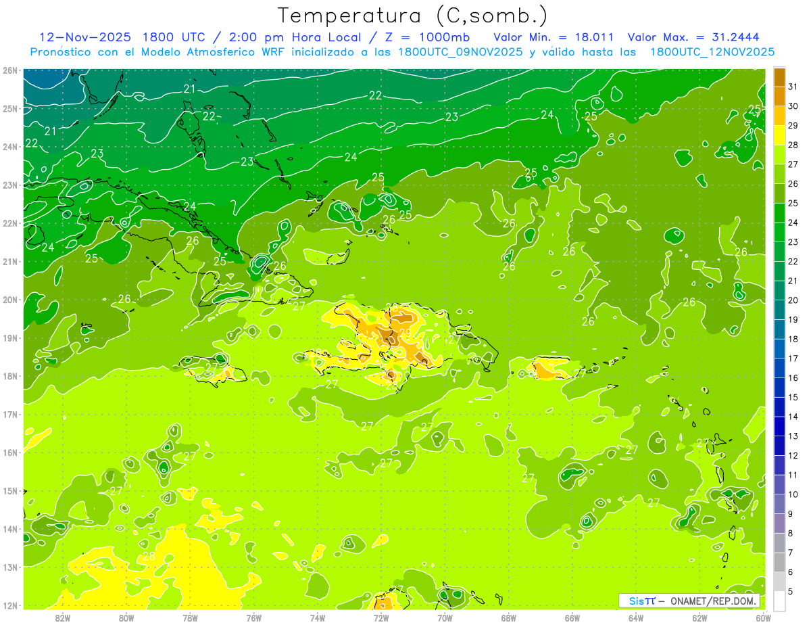811x627 pixels.
Task: Click the top orange-brown swatch above 31
Action: (x=779, y=76)
